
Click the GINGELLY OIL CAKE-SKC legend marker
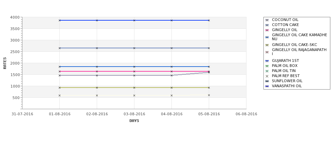coord(267,45)
